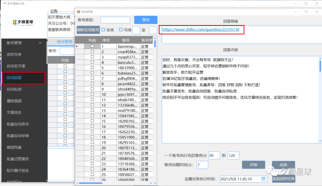Click the 账号 field in main window
This screenshot has width=322, height=186.
[x=67, y=51]
